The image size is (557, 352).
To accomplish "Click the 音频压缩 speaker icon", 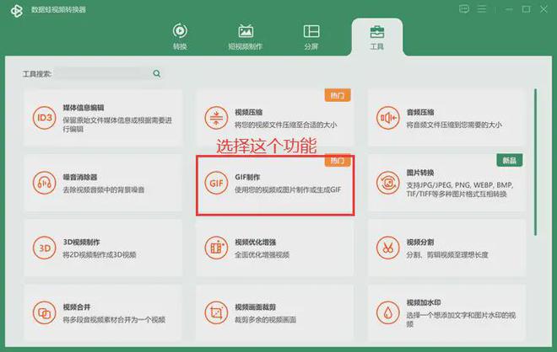I will click(388, 118).
